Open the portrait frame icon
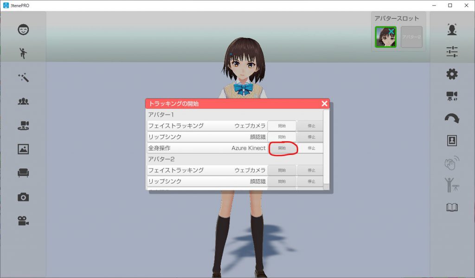Screen dimensions: 475x278 452,141
